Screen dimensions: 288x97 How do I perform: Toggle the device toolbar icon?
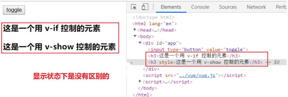145,7
